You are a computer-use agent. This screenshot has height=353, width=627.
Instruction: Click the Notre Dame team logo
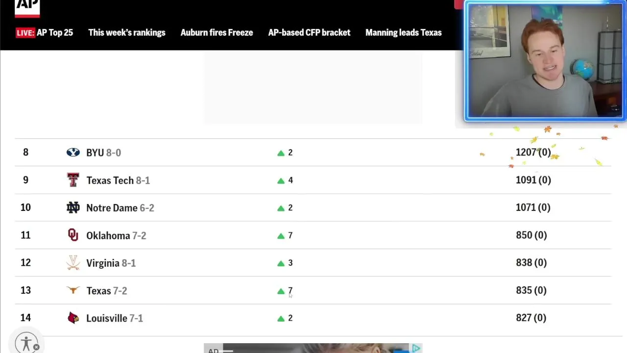click(x=73, y=208)
